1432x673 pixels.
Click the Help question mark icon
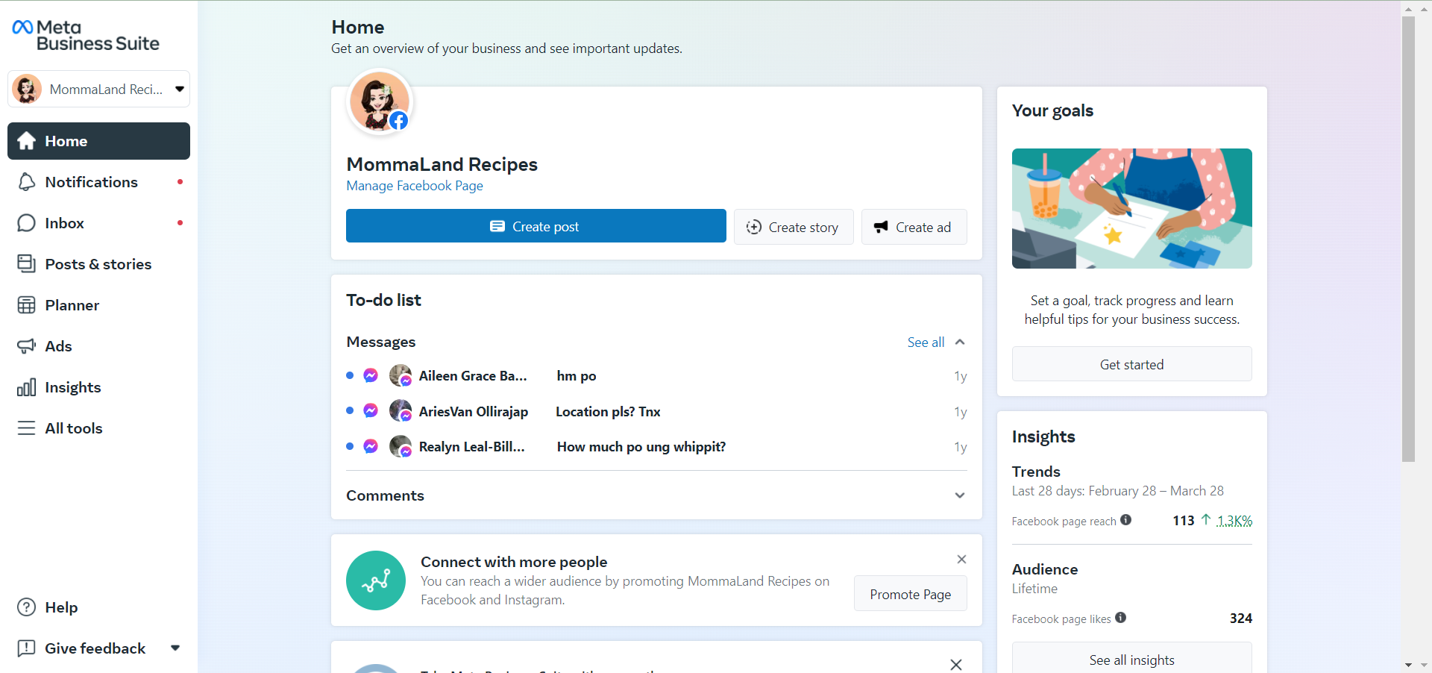26,607
